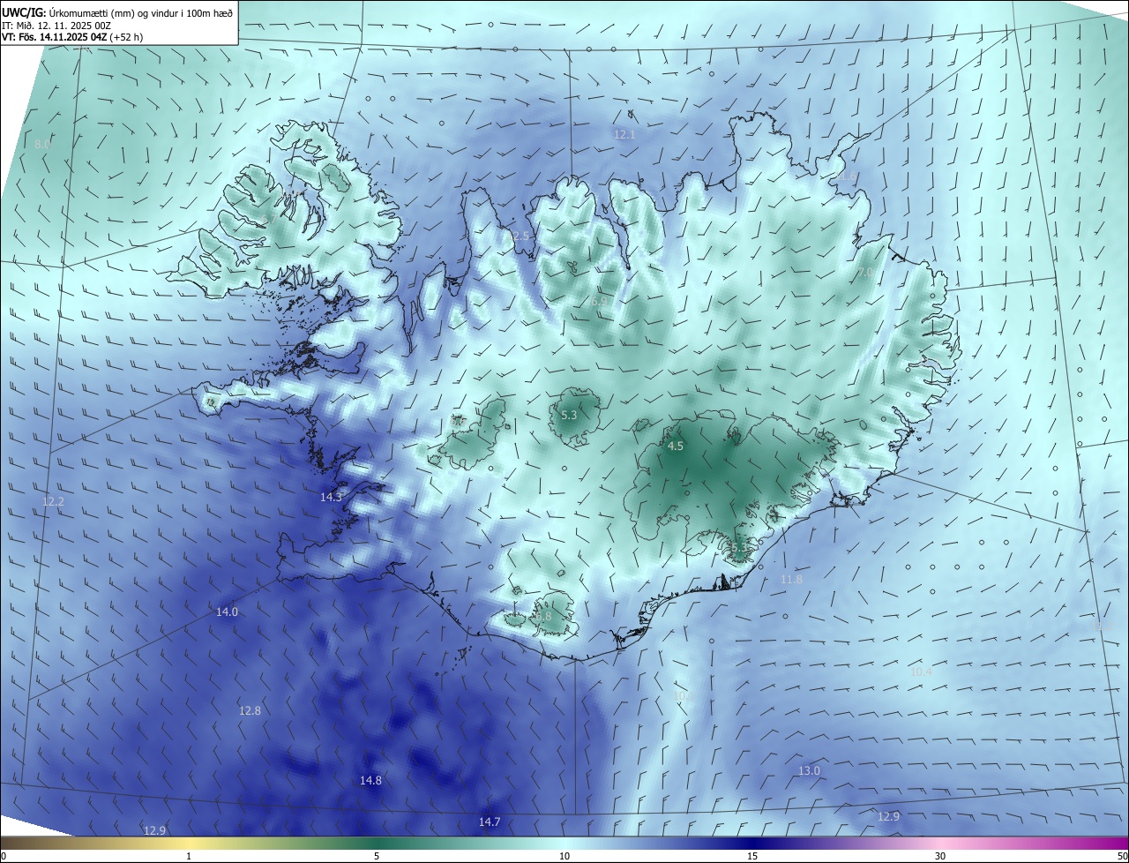The width and height of the screenshot is (1129, 863).
Task: Select the 10 tick on color scale
Action: pyautogui.click(x=564, y=856)
